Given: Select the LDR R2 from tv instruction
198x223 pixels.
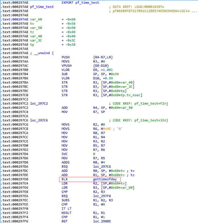Looking at the screenshot, I should [94, 183].
